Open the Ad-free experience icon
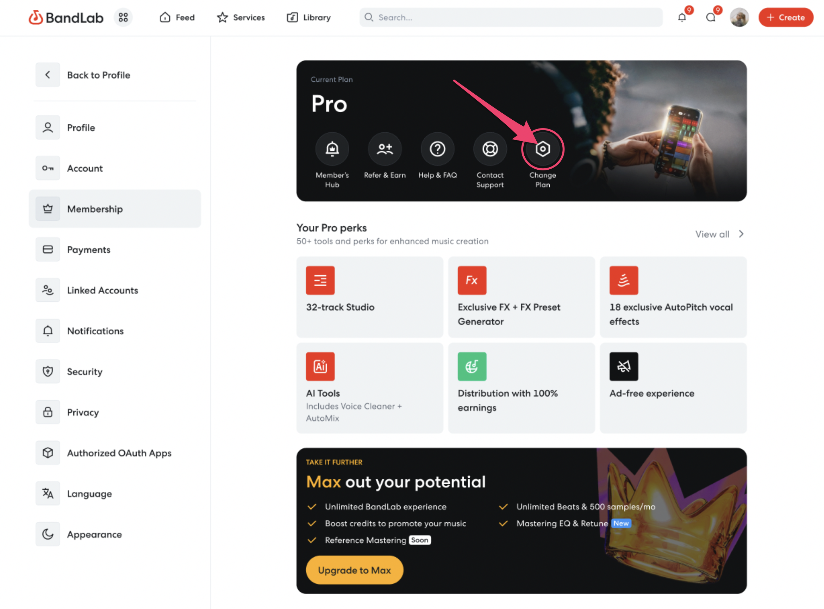The width and height of the screenshot is (824, 609). 623,366
